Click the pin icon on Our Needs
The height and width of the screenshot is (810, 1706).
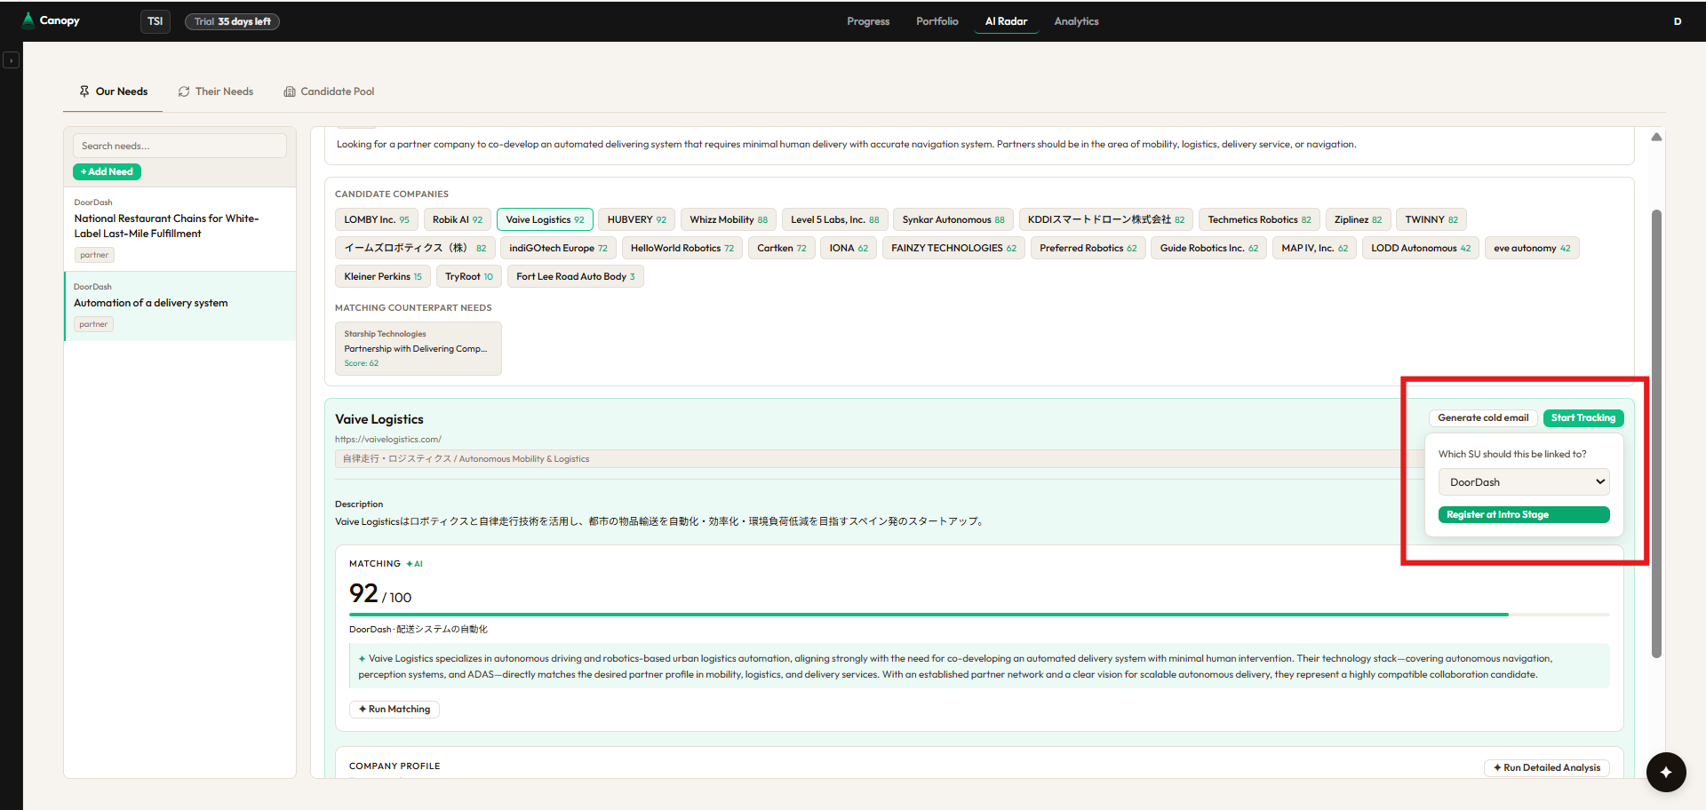(x=84, y=91)
